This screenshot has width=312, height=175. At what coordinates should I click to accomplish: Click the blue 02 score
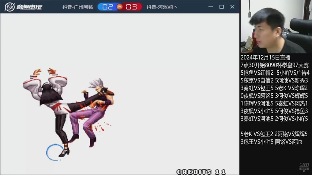pos(108,7)
